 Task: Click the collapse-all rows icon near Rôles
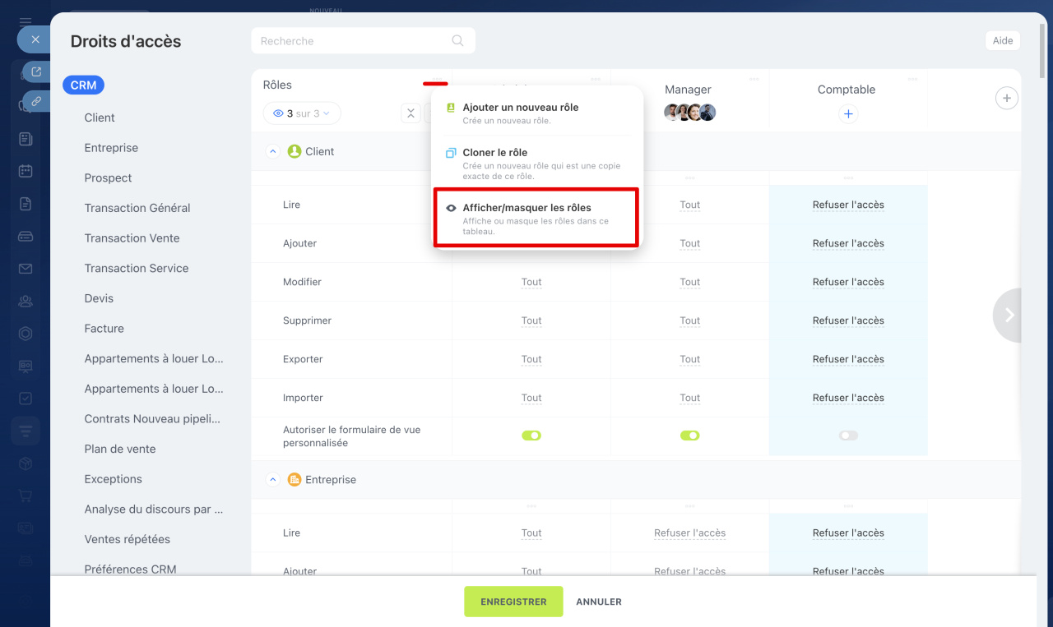411,113
